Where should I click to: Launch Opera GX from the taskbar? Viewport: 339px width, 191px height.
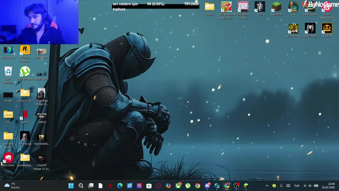(159, 186)
